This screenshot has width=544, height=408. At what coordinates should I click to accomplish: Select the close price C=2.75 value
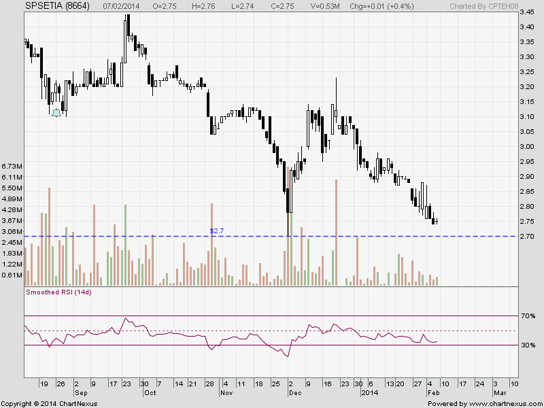click(282, 6)
